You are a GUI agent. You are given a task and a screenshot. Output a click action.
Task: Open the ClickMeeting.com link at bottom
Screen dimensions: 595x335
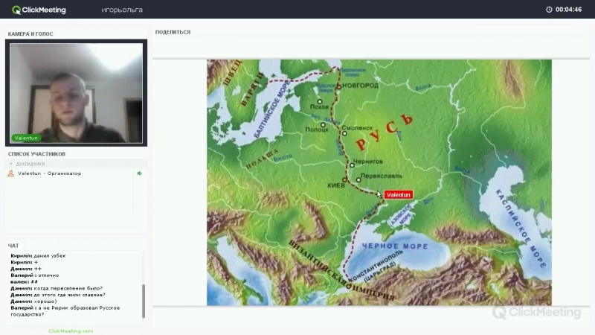[x=71, y=331]
